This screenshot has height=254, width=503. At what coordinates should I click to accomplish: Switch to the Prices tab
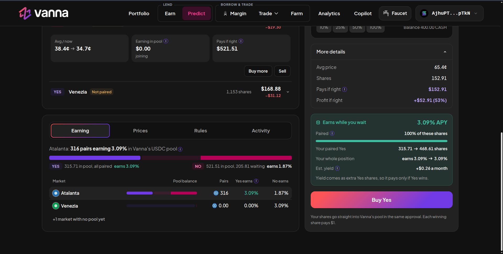click(140, 131)
